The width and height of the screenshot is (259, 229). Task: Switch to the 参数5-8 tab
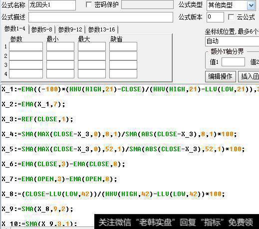coord(42,29)
